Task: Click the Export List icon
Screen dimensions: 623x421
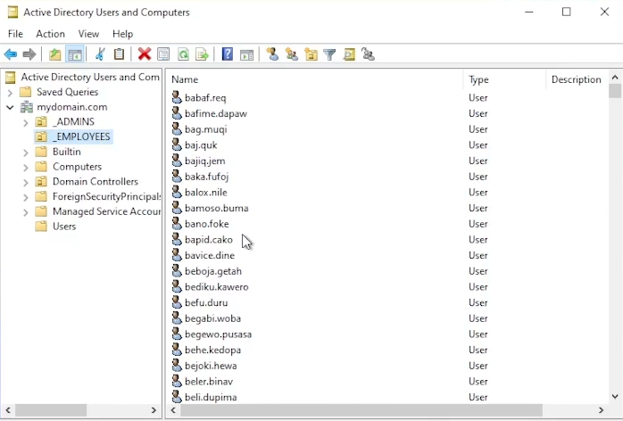Action: pyautogui.click(x=203, y=54)
